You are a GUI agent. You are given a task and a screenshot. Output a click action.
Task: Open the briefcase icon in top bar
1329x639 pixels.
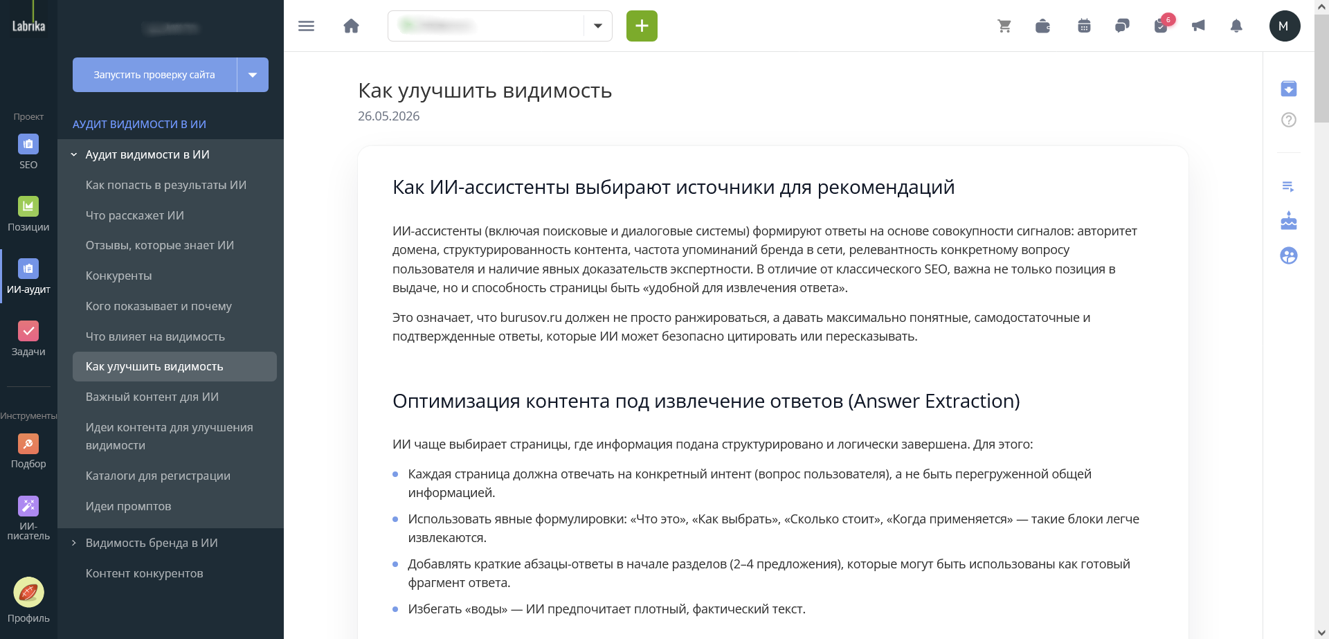pyautogui.click(x=1042, y=26)
